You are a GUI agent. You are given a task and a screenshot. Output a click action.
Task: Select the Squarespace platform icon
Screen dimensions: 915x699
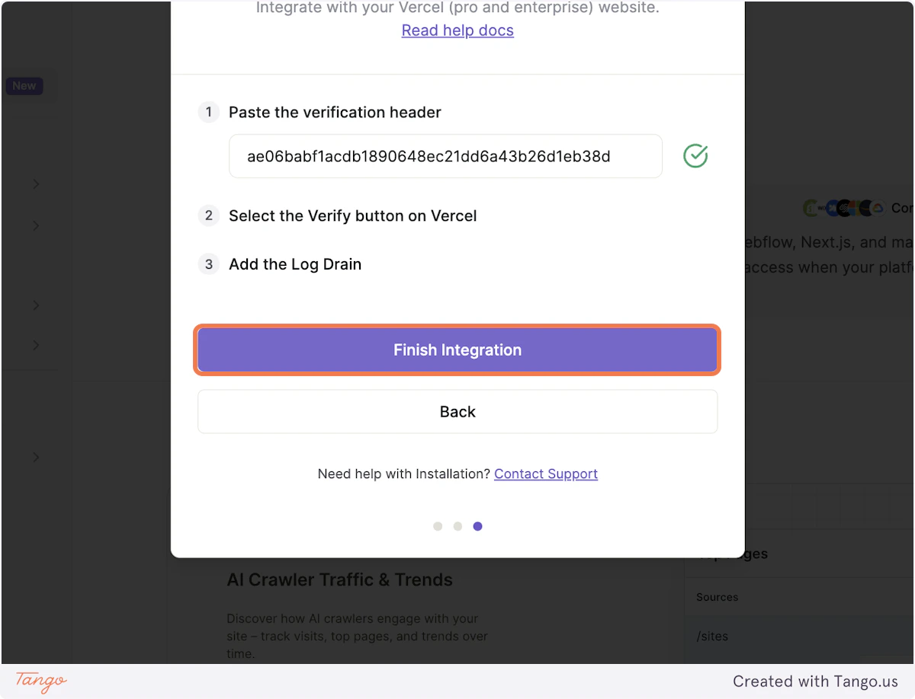coord(844,207)
